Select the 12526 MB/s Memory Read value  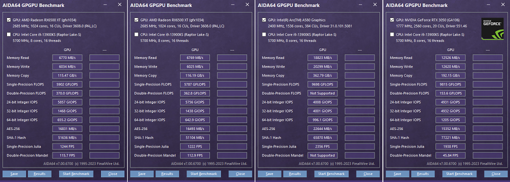[x=450, y=58]
